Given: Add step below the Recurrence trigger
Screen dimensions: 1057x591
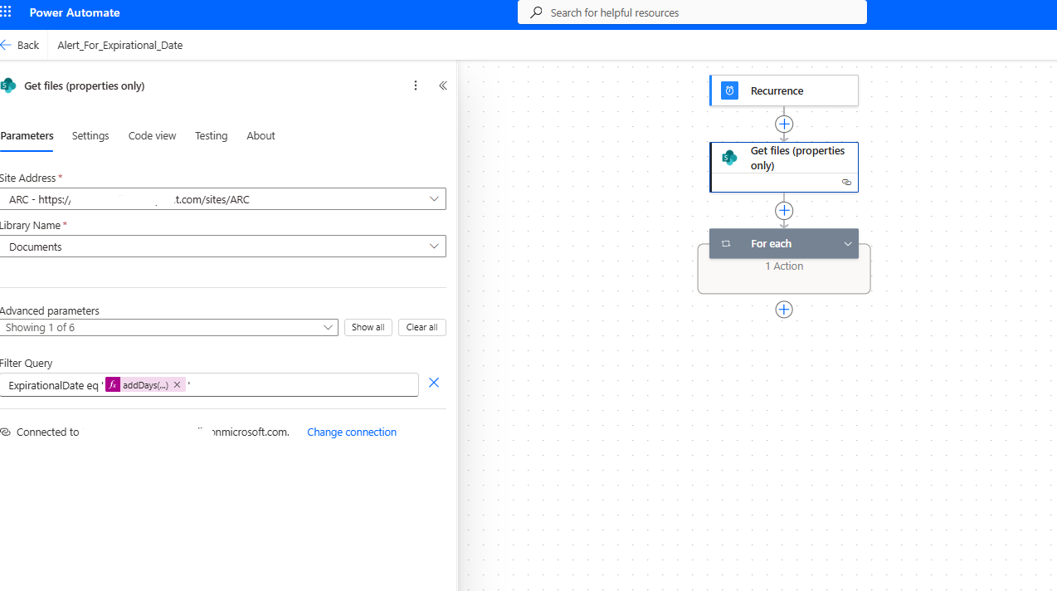Looking at the screenshot, I should point(784,124).
